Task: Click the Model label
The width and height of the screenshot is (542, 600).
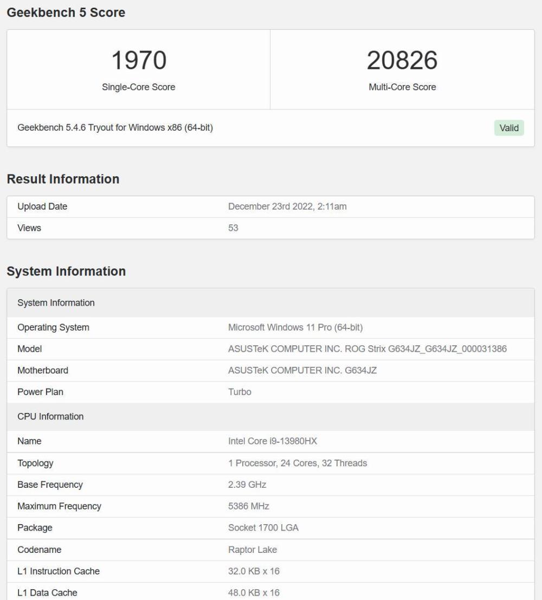Action: coord(29,349)
